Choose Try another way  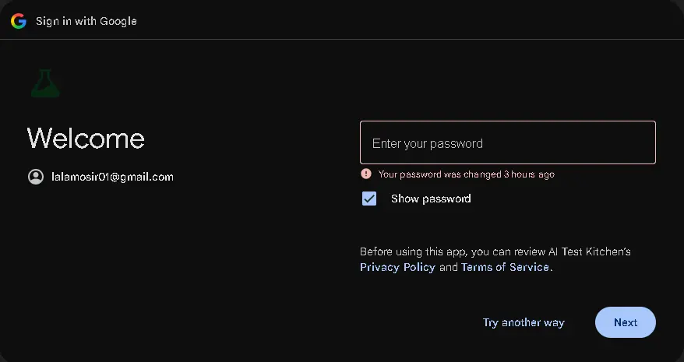click(524, 322)
